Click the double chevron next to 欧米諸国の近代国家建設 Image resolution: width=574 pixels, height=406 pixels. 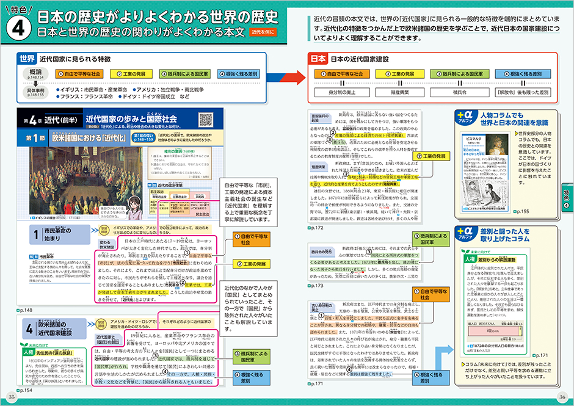point(91,324)
